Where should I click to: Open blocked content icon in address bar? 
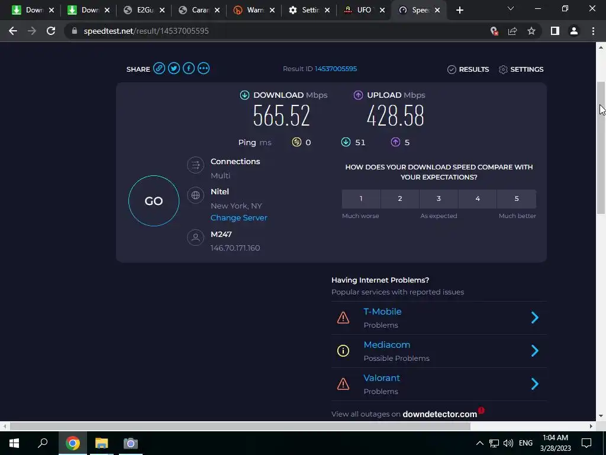pyautogui.click(x=494, y=31)
